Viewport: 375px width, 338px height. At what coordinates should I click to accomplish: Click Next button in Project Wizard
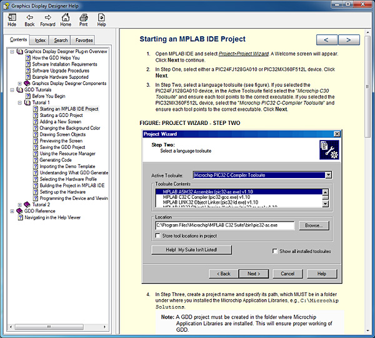click(x=254, y=274)
